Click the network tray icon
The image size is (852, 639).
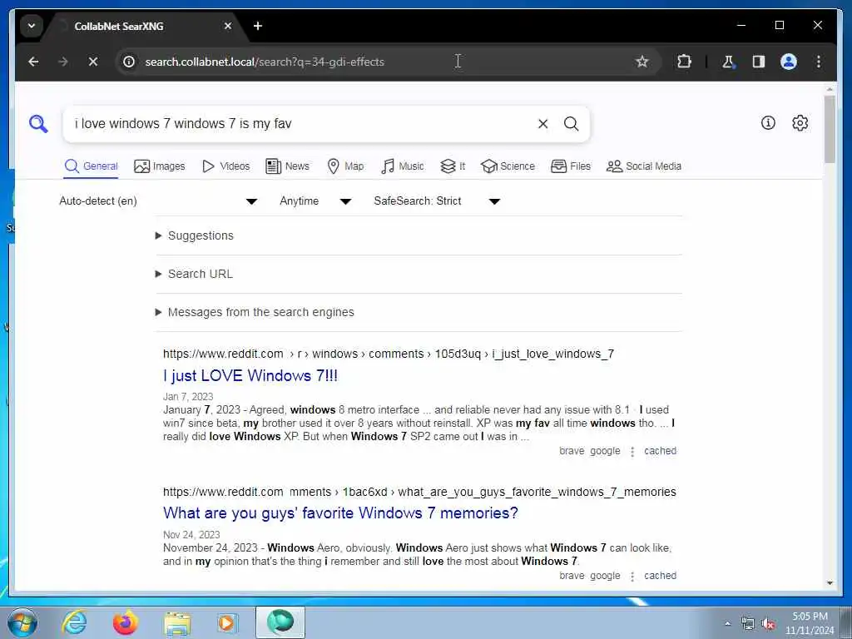coord(748,624)
